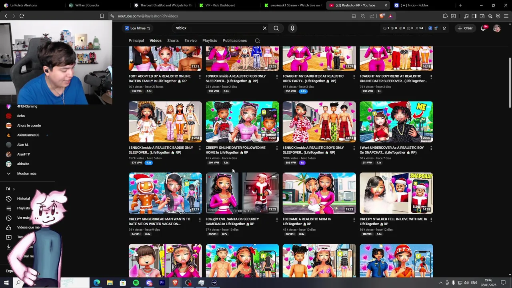Screen dimensions: 512x288
Task: Open the Windows Start menu
Action: coord(6,283)
